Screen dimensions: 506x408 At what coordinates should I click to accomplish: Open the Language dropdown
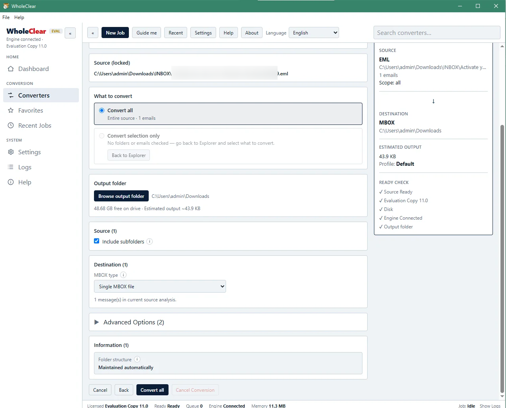tap(314, 33)
